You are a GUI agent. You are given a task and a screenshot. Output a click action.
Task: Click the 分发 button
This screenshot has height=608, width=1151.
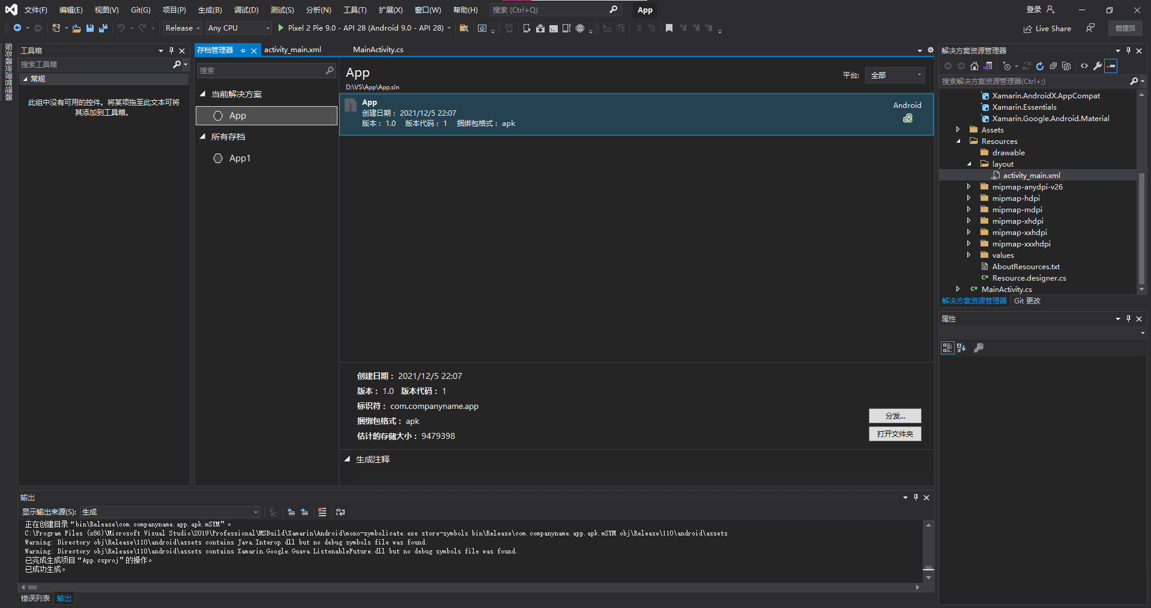(895, 416)
